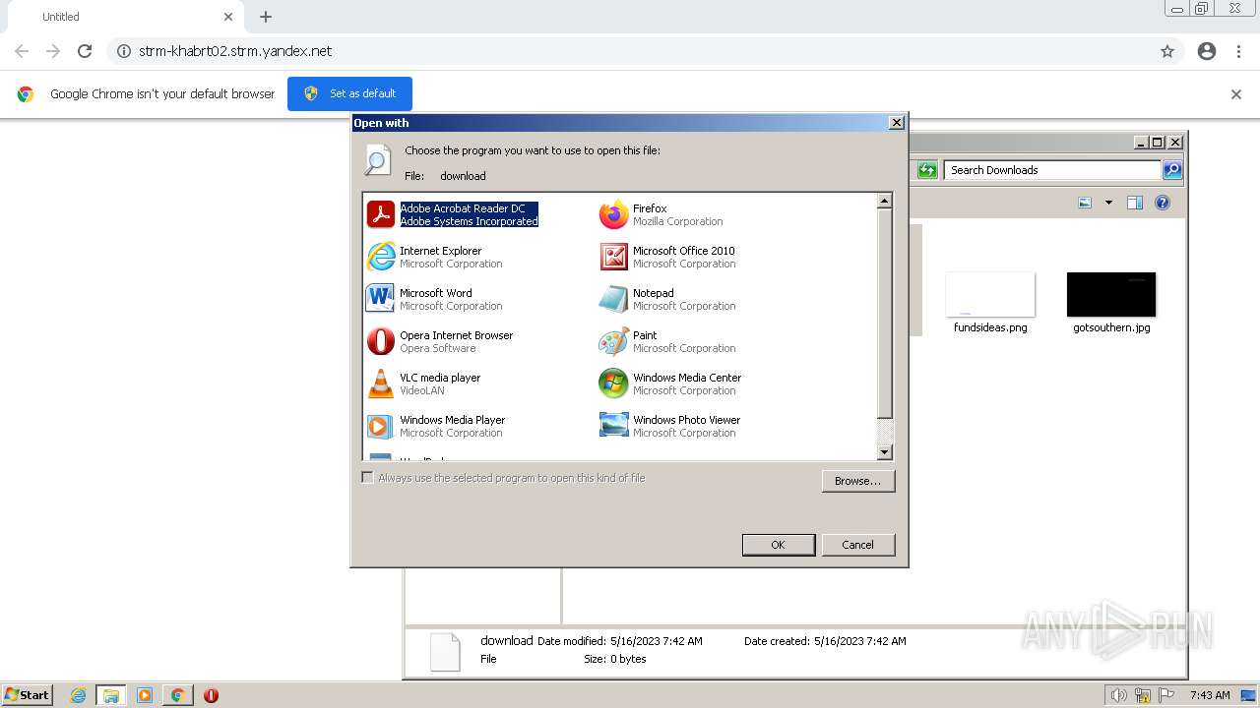Open File Explorer taskbar button

111,695
